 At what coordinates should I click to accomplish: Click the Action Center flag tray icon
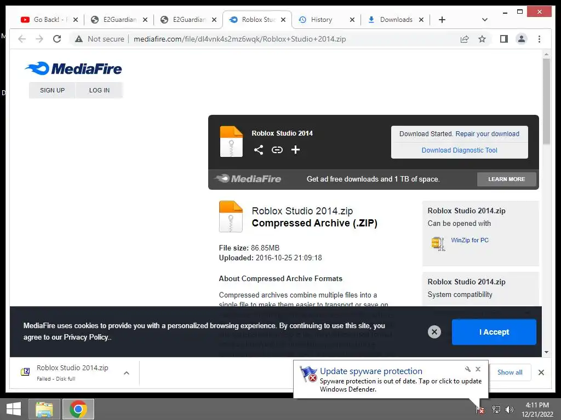480,410
